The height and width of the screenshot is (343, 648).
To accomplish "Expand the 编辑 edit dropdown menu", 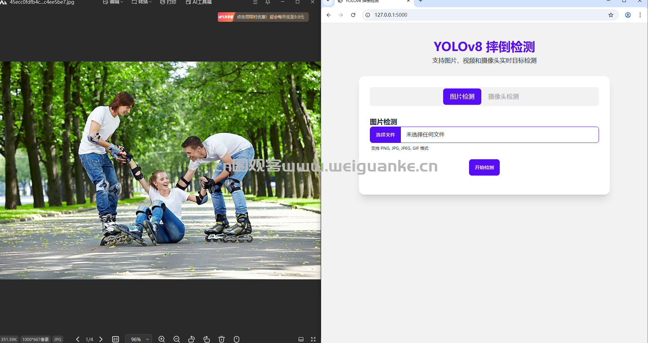I will coord(113,2).
